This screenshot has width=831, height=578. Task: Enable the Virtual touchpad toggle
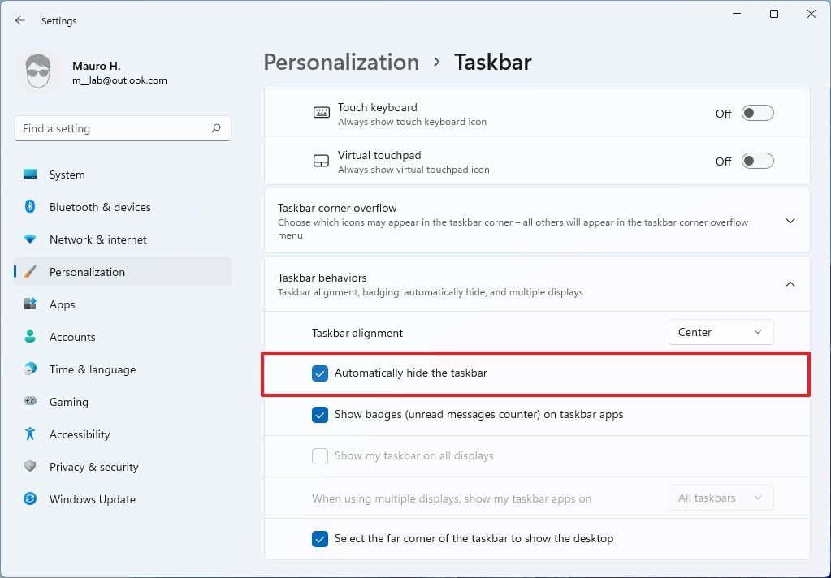(756, 161)
